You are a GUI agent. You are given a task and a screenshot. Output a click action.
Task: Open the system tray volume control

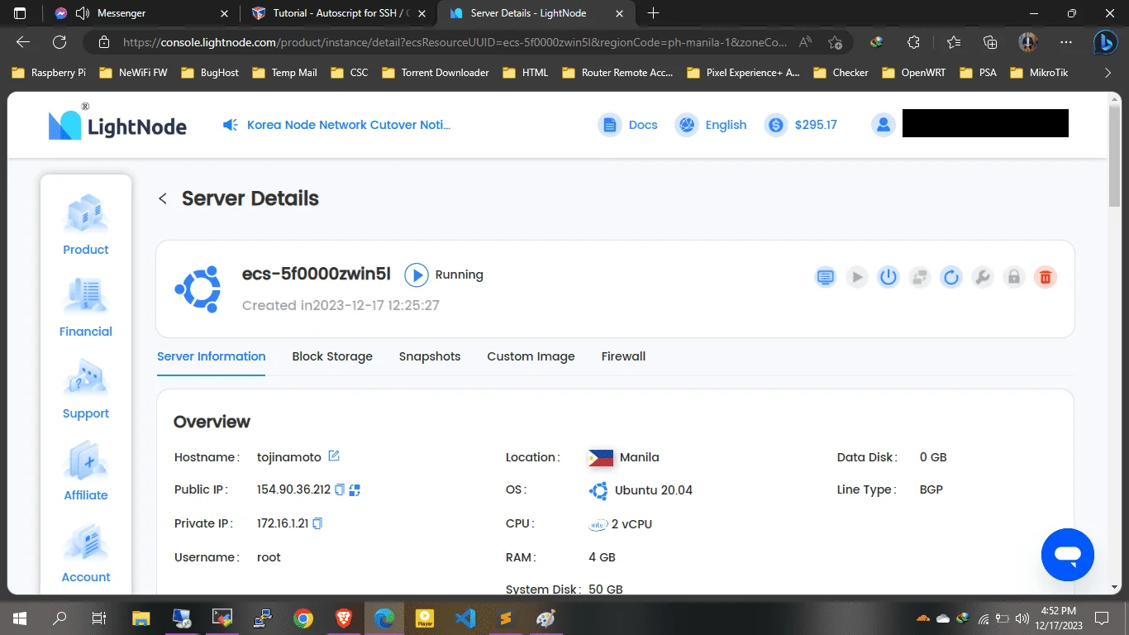coord(1022,618)
